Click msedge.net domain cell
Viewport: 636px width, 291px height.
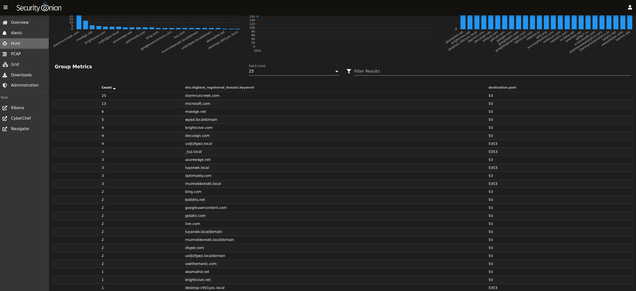195,112
